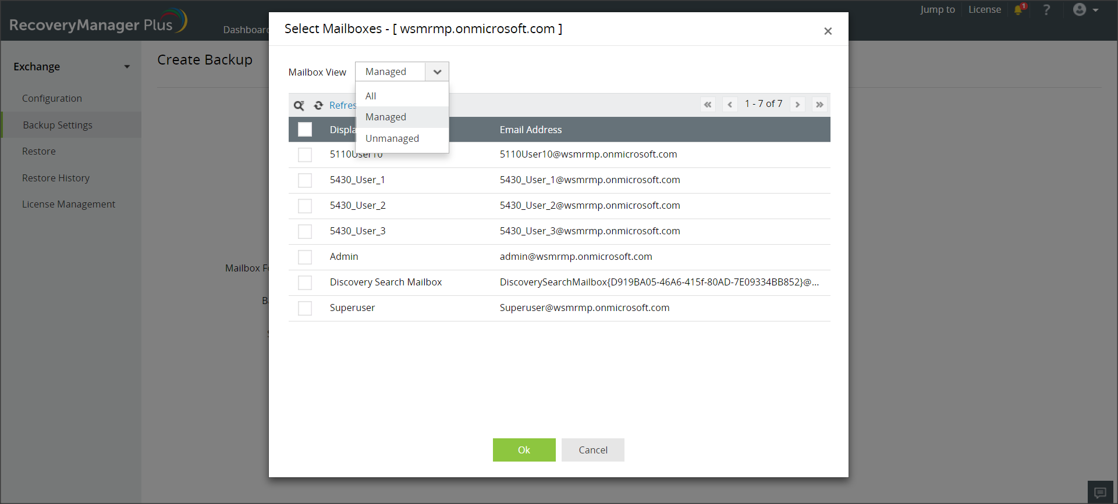This screenshot has height=504, width=1118.
Task: Click the Superuser@wsmrmp.onmicrosoft.com email
Action: (x=585, y=308)
